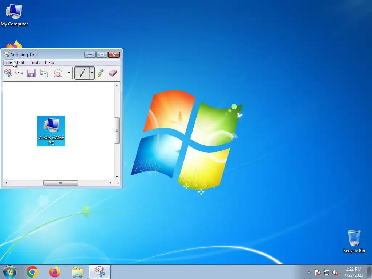This screenshot has height=279, width=372.
Task: Open the Edit menu
Action: [x=21, y=62]
